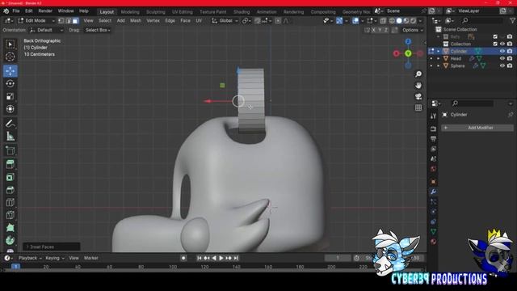Switch to the Shading workspace tab
Viewport: 517px width, 291px height.
242,12
